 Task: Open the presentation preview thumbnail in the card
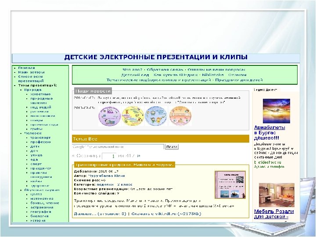(x=230, y=185)
